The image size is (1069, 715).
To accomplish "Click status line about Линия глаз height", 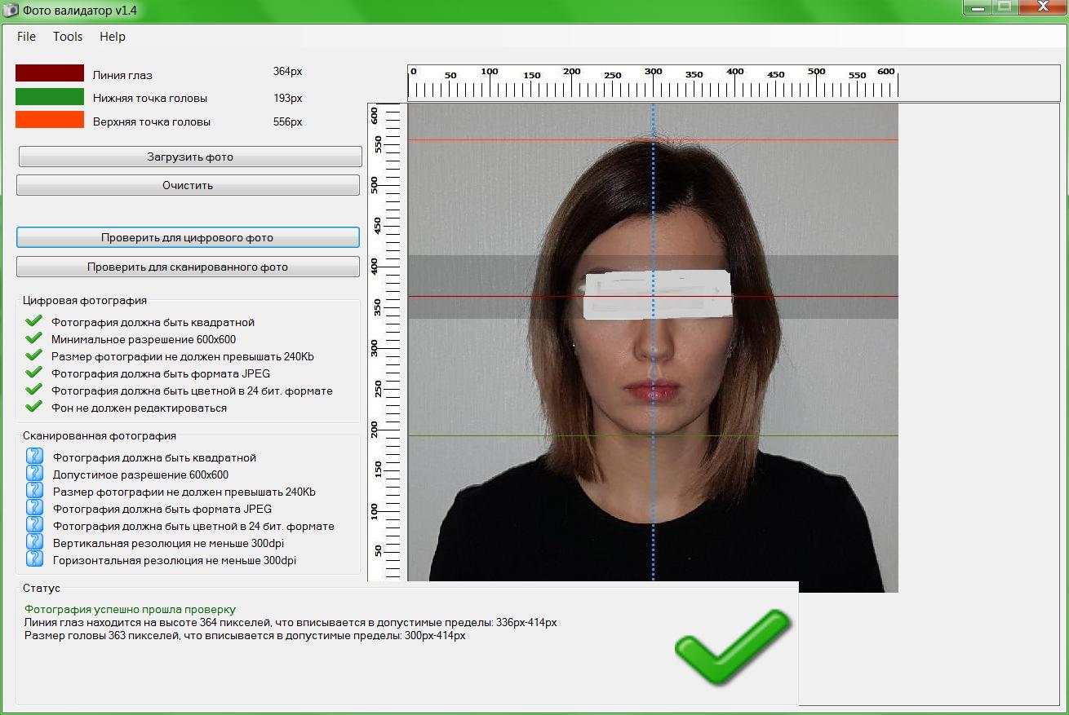I will pyautogui.click(x=291, y=622).
